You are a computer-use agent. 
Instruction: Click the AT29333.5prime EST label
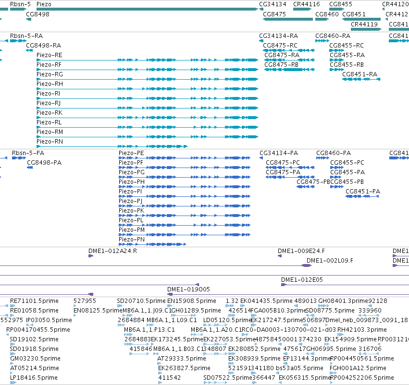182,359
